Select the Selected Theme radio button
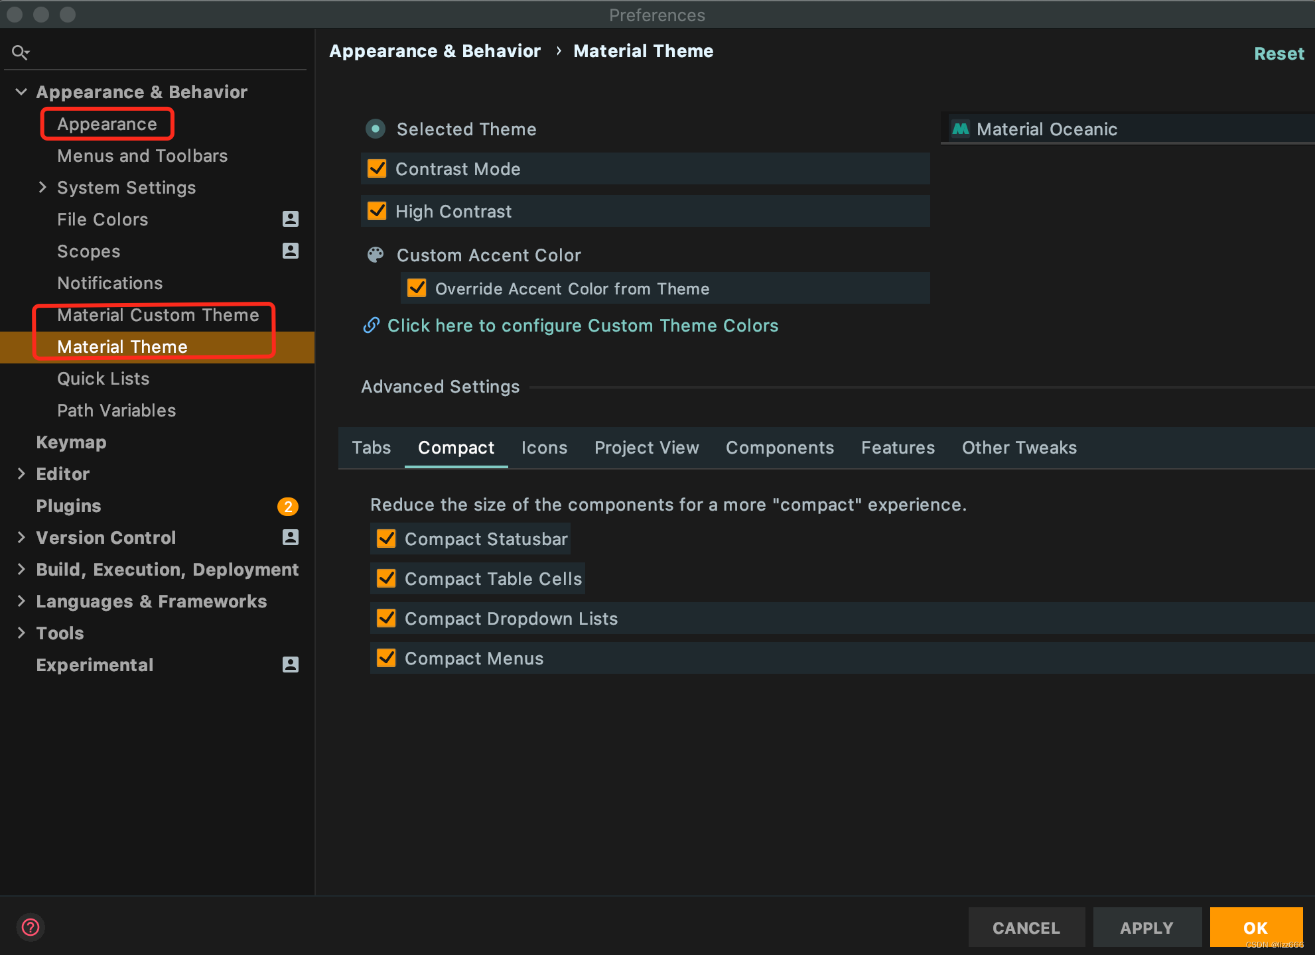1315x955 pixels. pyautogui.click(x=376, y=129)
